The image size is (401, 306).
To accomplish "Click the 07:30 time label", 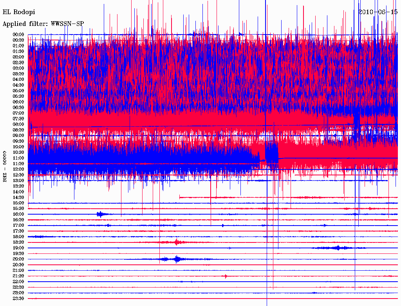I will coord(18,118).
